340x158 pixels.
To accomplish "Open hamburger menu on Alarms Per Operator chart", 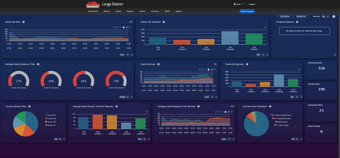I will [265, 27].
